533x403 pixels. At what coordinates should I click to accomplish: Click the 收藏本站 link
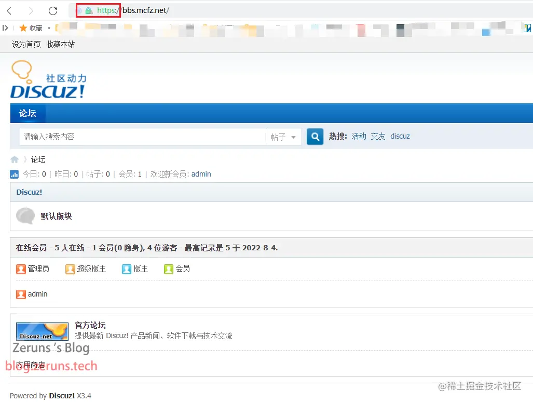click(x=61, y=44)
